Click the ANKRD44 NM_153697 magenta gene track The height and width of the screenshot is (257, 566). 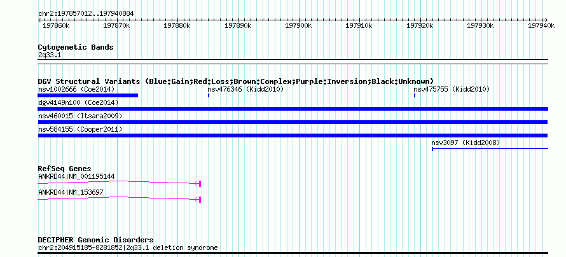pos(120,199)
